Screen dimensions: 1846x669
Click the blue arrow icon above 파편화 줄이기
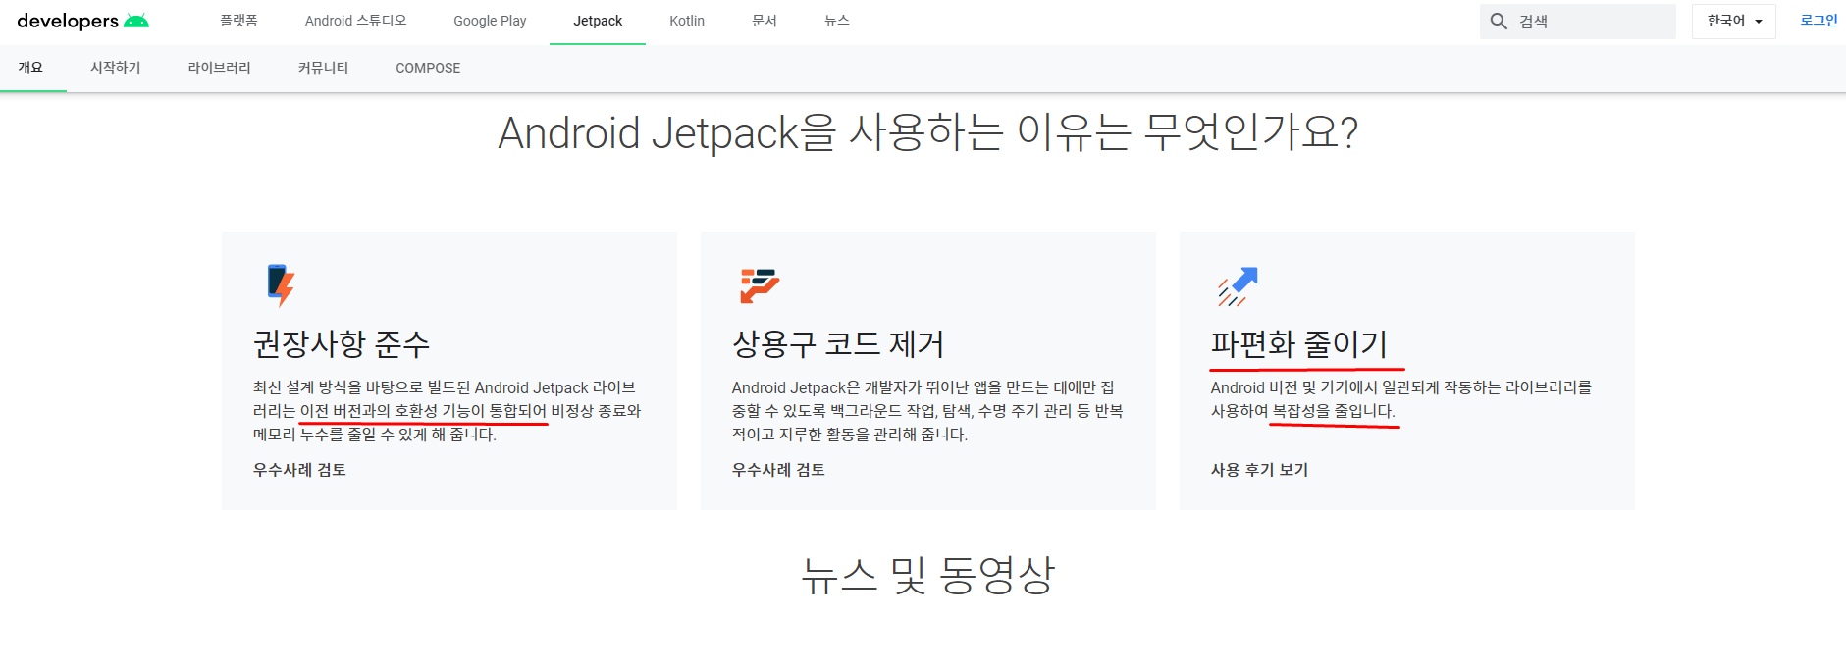tap(1239, 286)
